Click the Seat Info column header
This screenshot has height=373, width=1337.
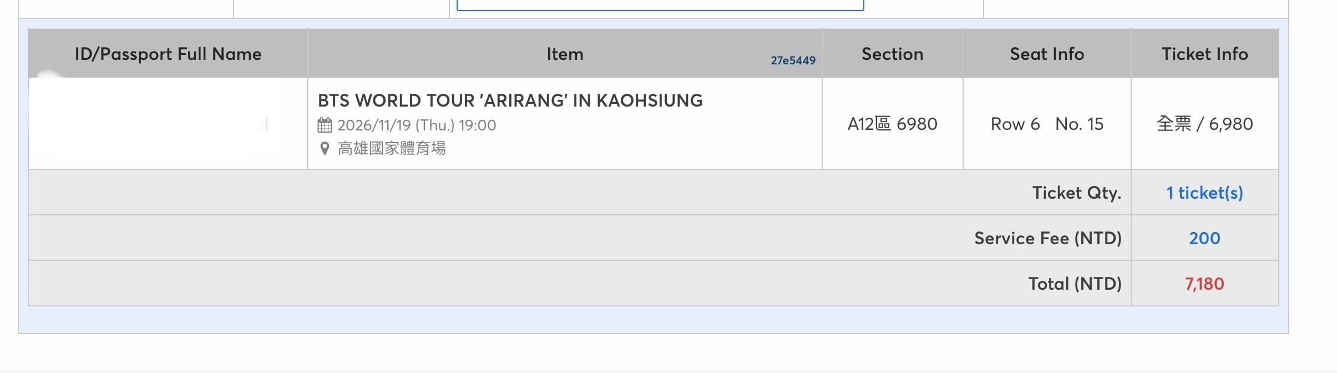1047,54
